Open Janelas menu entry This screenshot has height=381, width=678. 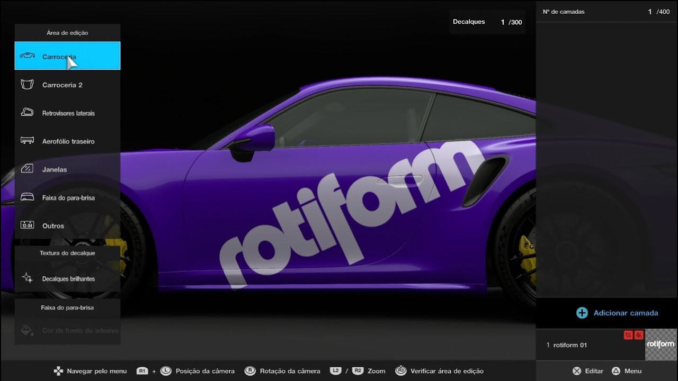click(67, 169)
